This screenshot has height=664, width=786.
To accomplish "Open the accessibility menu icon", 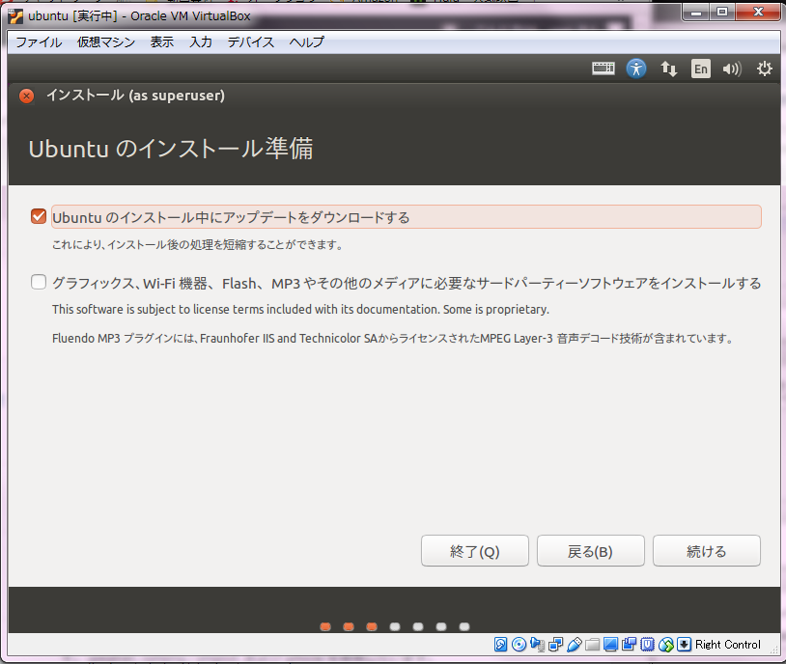I will point(635,69).
